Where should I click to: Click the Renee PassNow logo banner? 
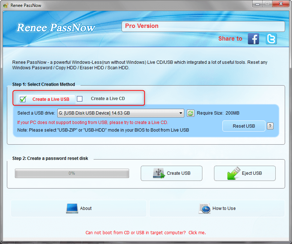point(56,28)
